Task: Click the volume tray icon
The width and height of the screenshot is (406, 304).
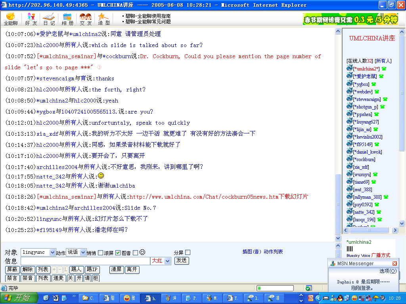Action: coord(383,298)
